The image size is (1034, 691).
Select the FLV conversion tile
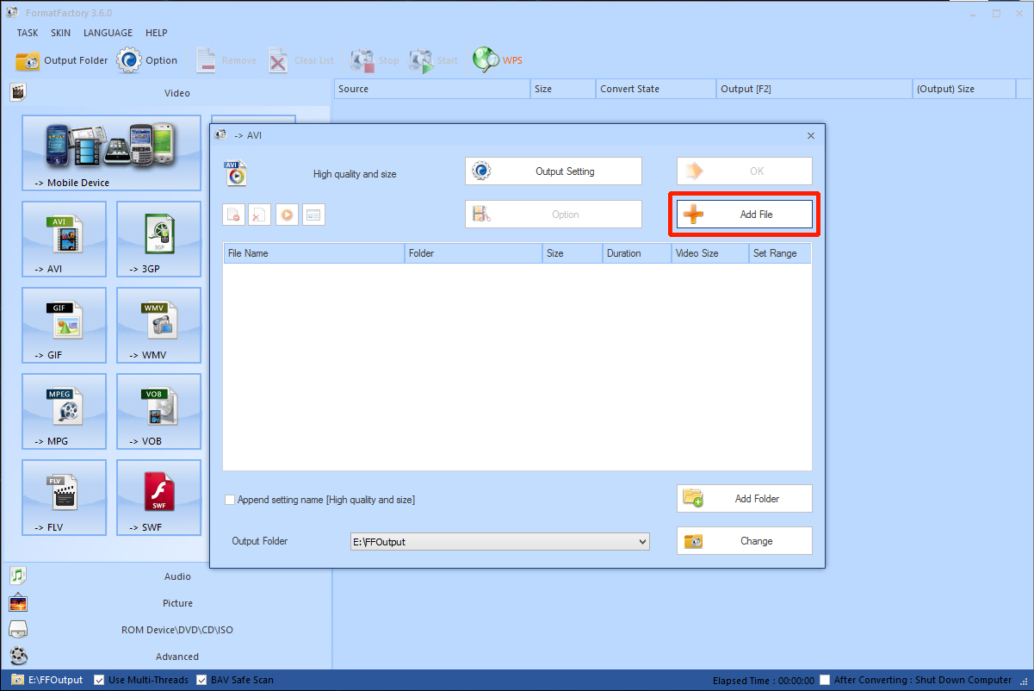65,497
